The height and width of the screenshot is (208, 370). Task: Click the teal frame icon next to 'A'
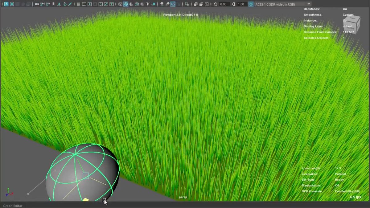tap(11, 4)
